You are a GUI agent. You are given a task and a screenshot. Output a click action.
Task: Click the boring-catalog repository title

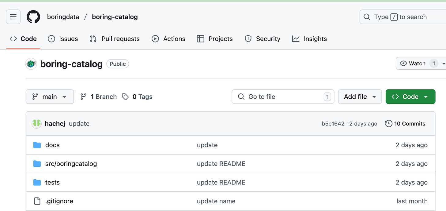tap(71, 64)
